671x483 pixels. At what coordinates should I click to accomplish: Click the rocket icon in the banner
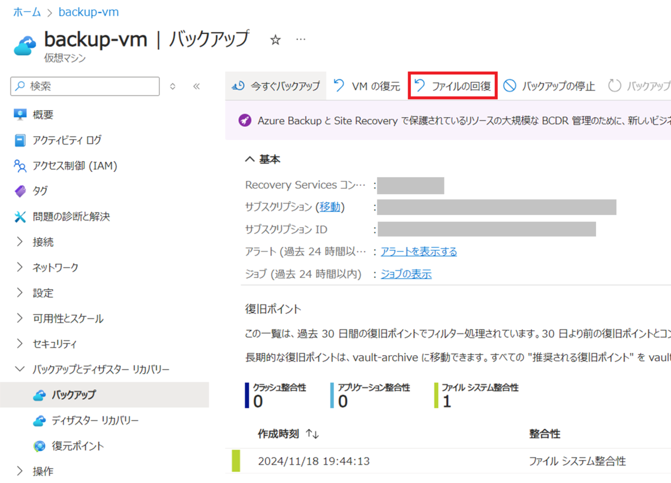click(244, 120)
